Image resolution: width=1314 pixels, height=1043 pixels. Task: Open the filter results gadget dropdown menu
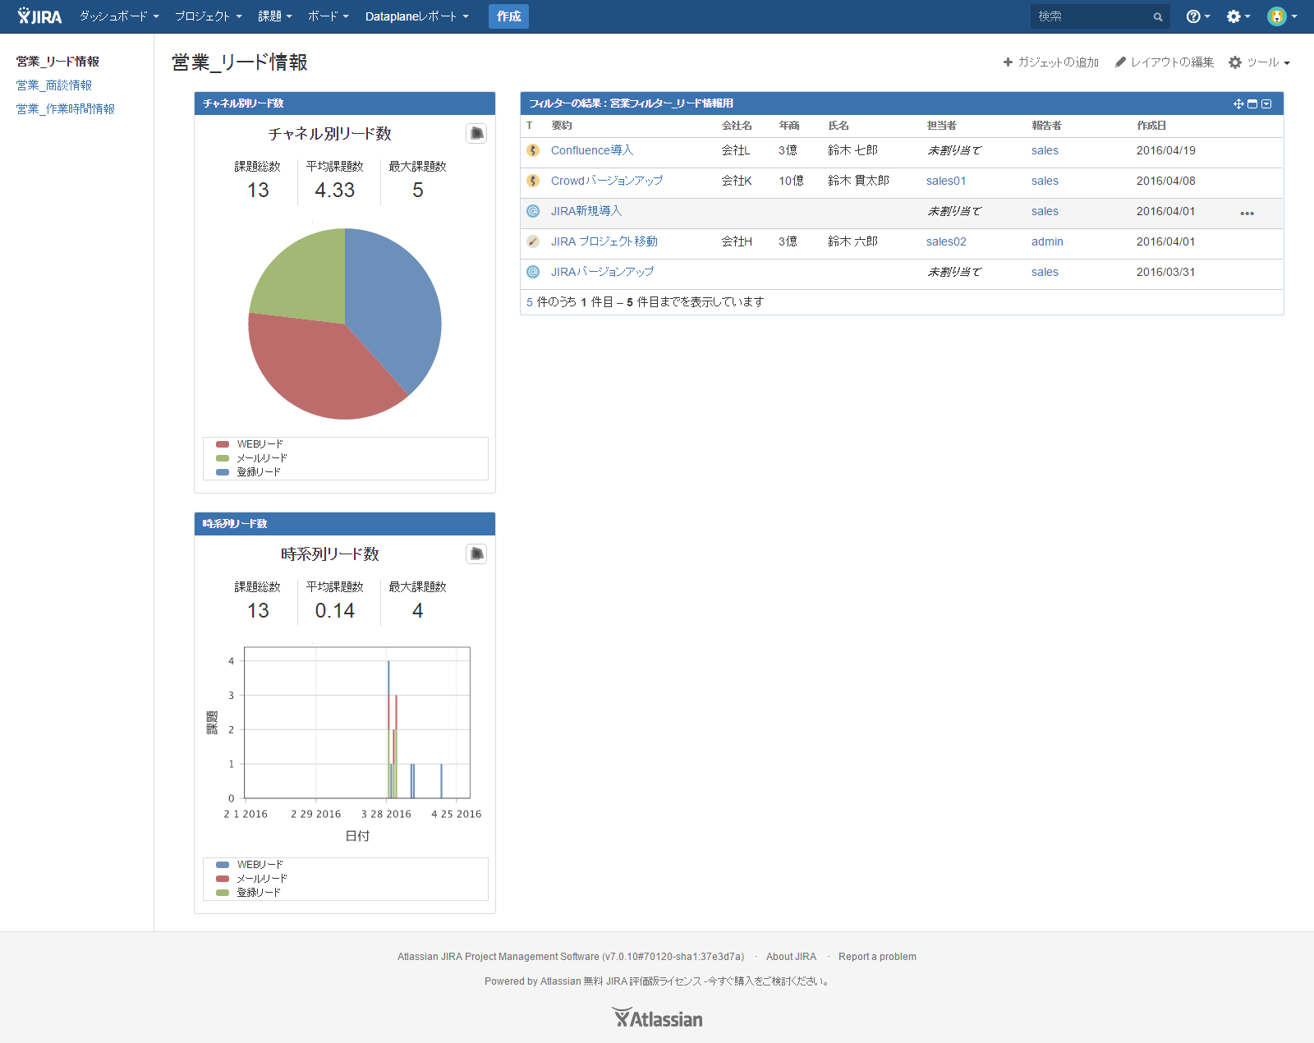[x=1266, y=103]
